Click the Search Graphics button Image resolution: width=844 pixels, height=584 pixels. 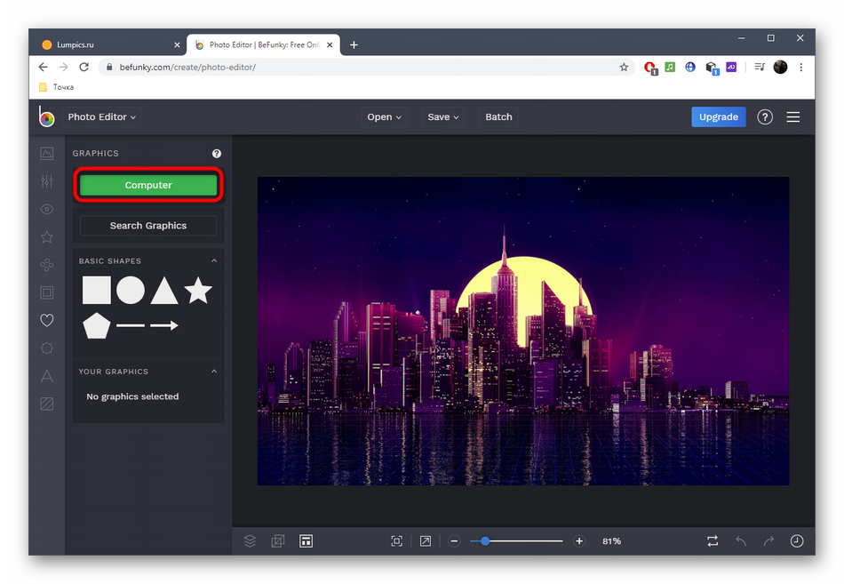click(x=148, y=226)
